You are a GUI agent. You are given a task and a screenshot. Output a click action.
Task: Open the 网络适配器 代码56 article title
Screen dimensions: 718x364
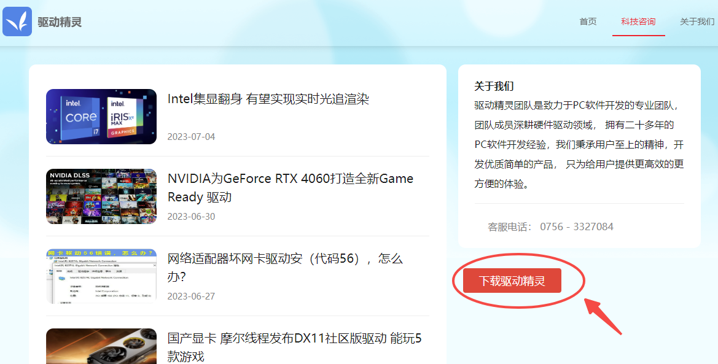click(284, 267)
